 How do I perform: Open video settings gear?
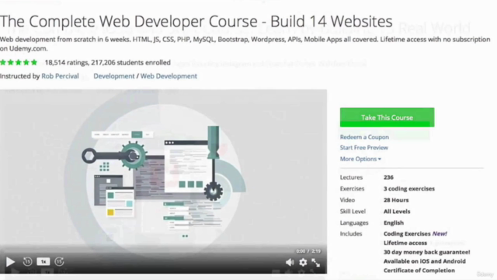[x=303, y=262]
